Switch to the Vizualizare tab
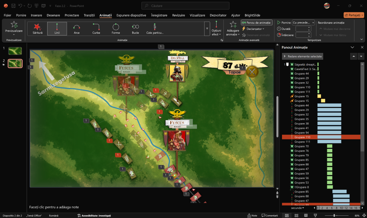The image size is (367, 218). coord(197,15)
